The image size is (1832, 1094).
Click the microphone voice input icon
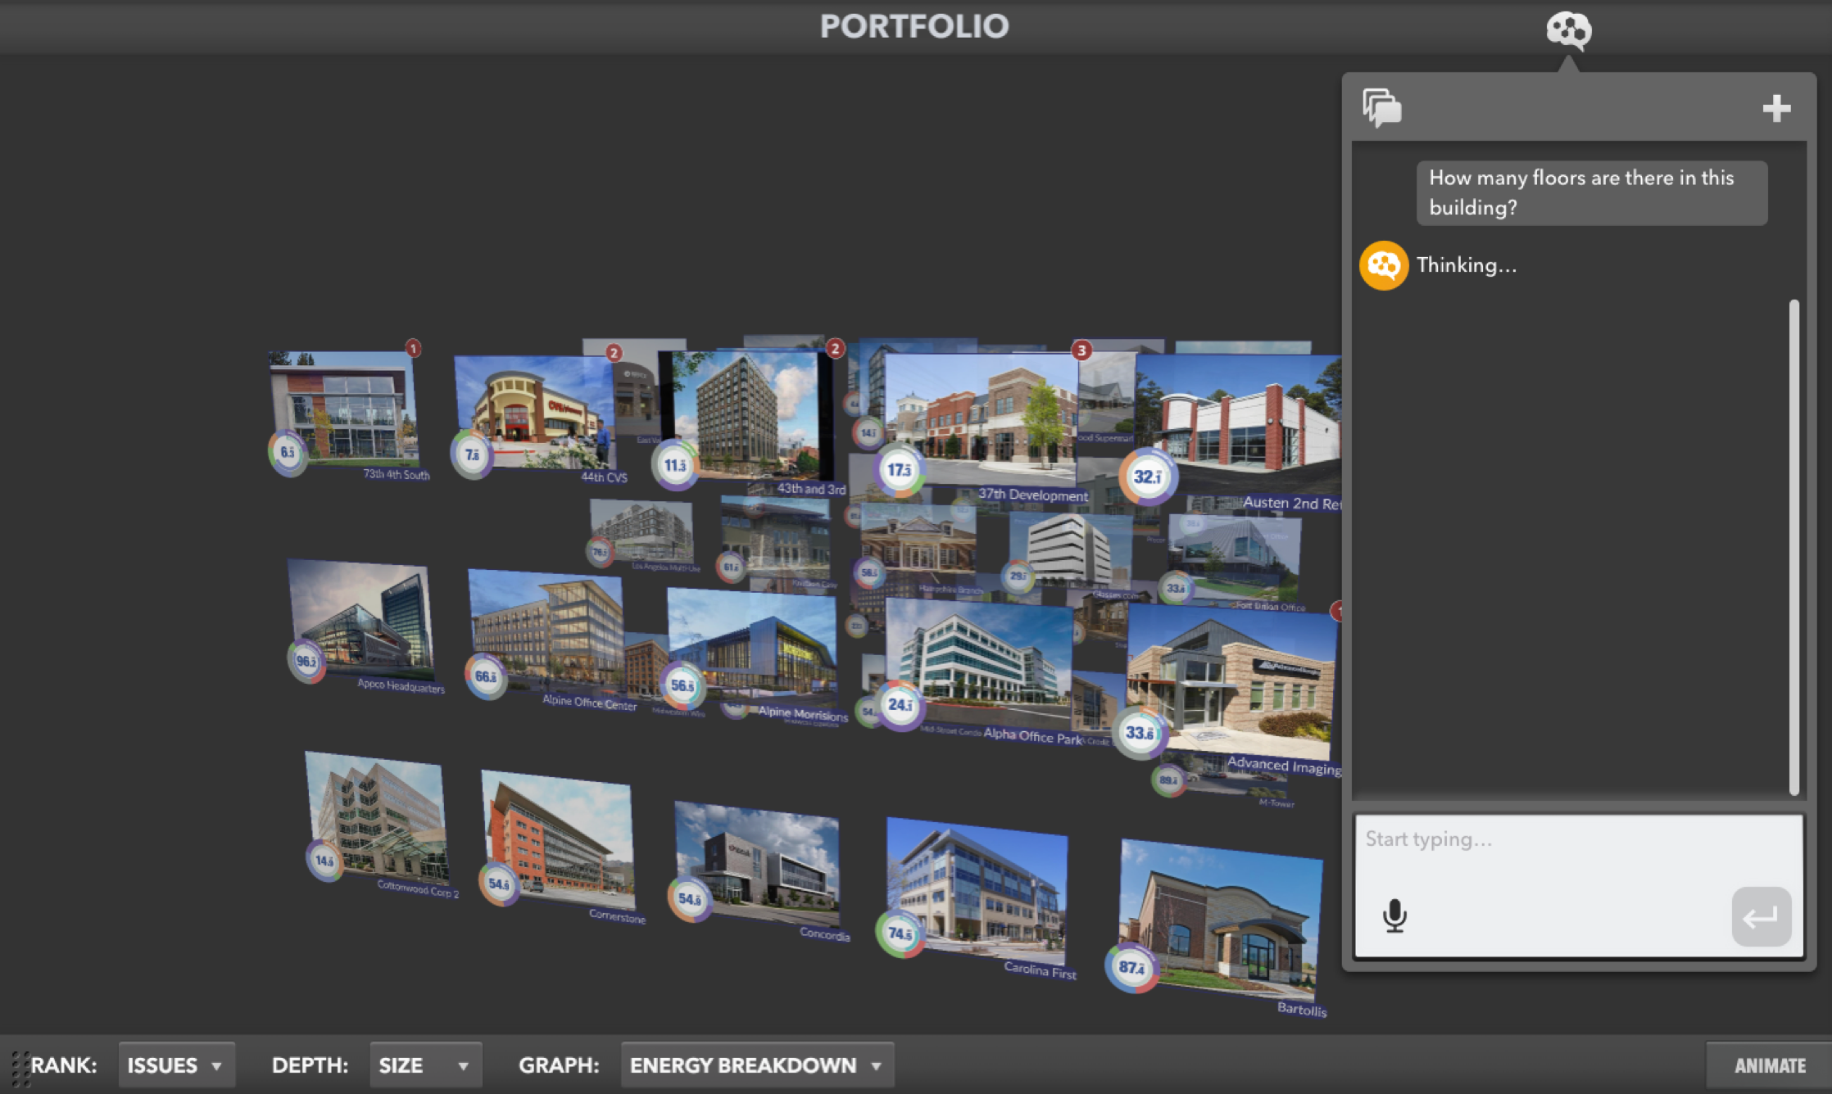(1394, 915)
